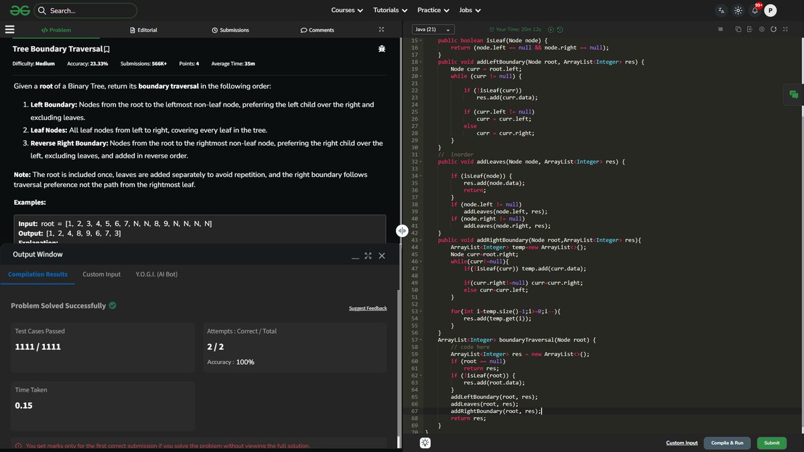Click the Compile & Run button
The width and height of the screenshot is (804, 452).
coord(727,443)
